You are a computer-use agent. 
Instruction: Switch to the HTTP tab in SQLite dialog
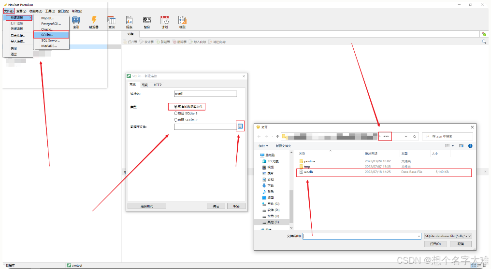tap(158, 85)
